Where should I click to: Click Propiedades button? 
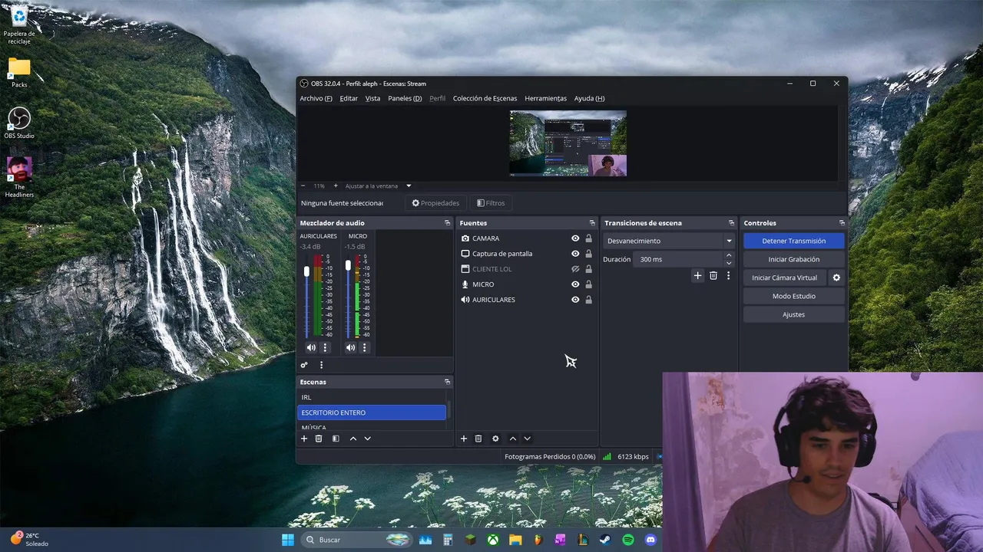(435, 203)
